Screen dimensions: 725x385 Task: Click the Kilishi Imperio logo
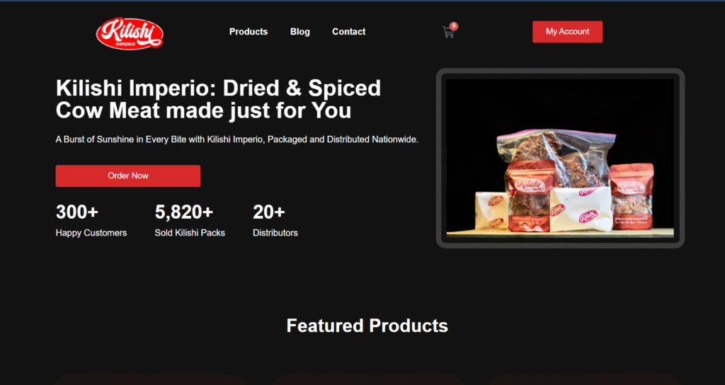point(130,33)
